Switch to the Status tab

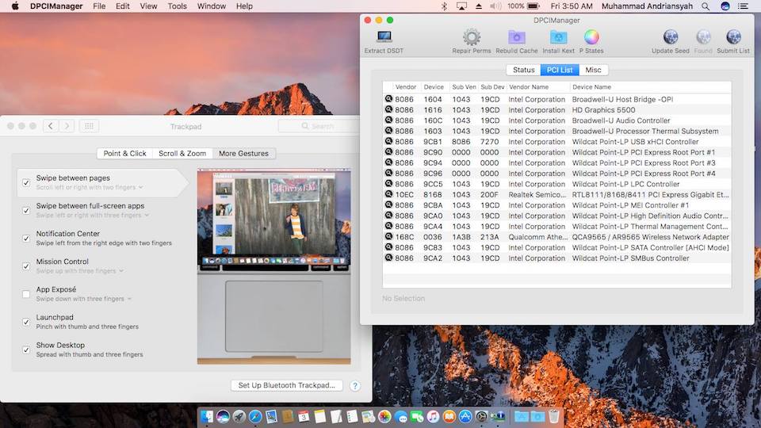coord(523,70)
